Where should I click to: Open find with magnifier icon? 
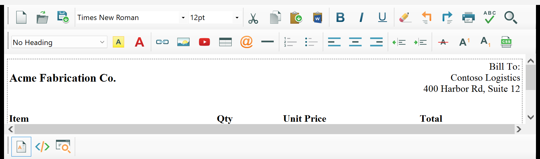click(x=511, y=17)
